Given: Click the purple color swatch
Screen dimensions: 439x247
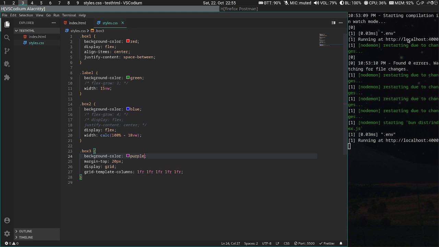Looking at the screenshot, I should (128, 156).
